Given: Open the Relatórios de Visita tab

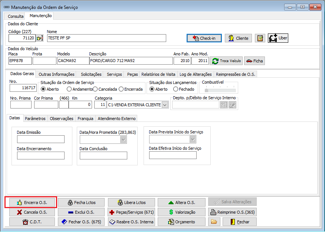Looking at the screenshot, I should [158, 74].
